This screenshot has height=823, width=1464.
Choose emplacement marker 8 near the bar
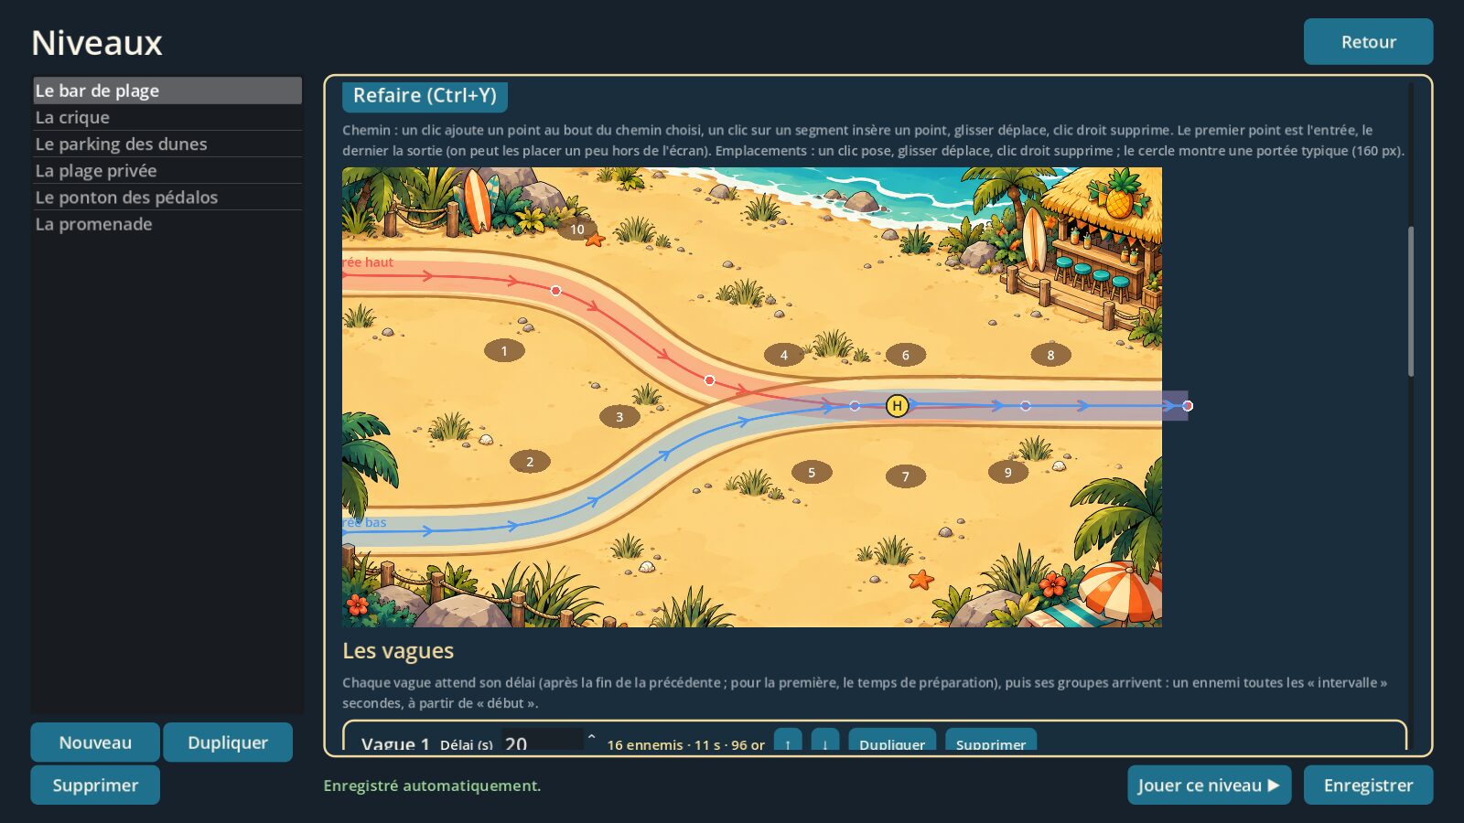point(1050,355)
